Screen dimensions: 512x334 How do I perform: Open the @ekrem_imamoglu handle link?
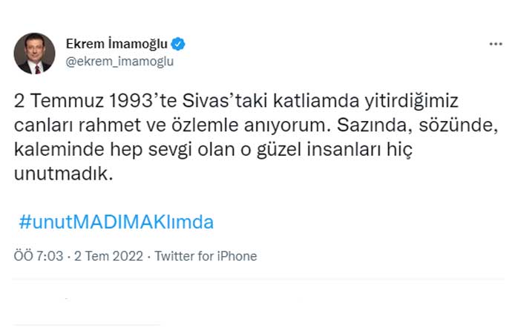119,62
